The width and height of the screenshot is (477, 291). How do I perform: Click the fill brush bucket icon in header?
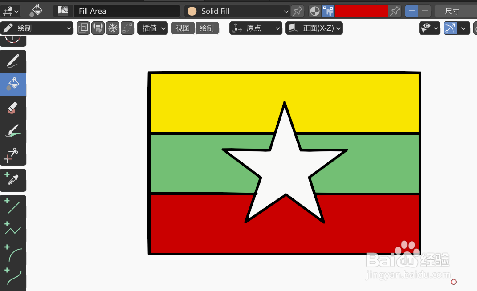click(x=36, y=11)
